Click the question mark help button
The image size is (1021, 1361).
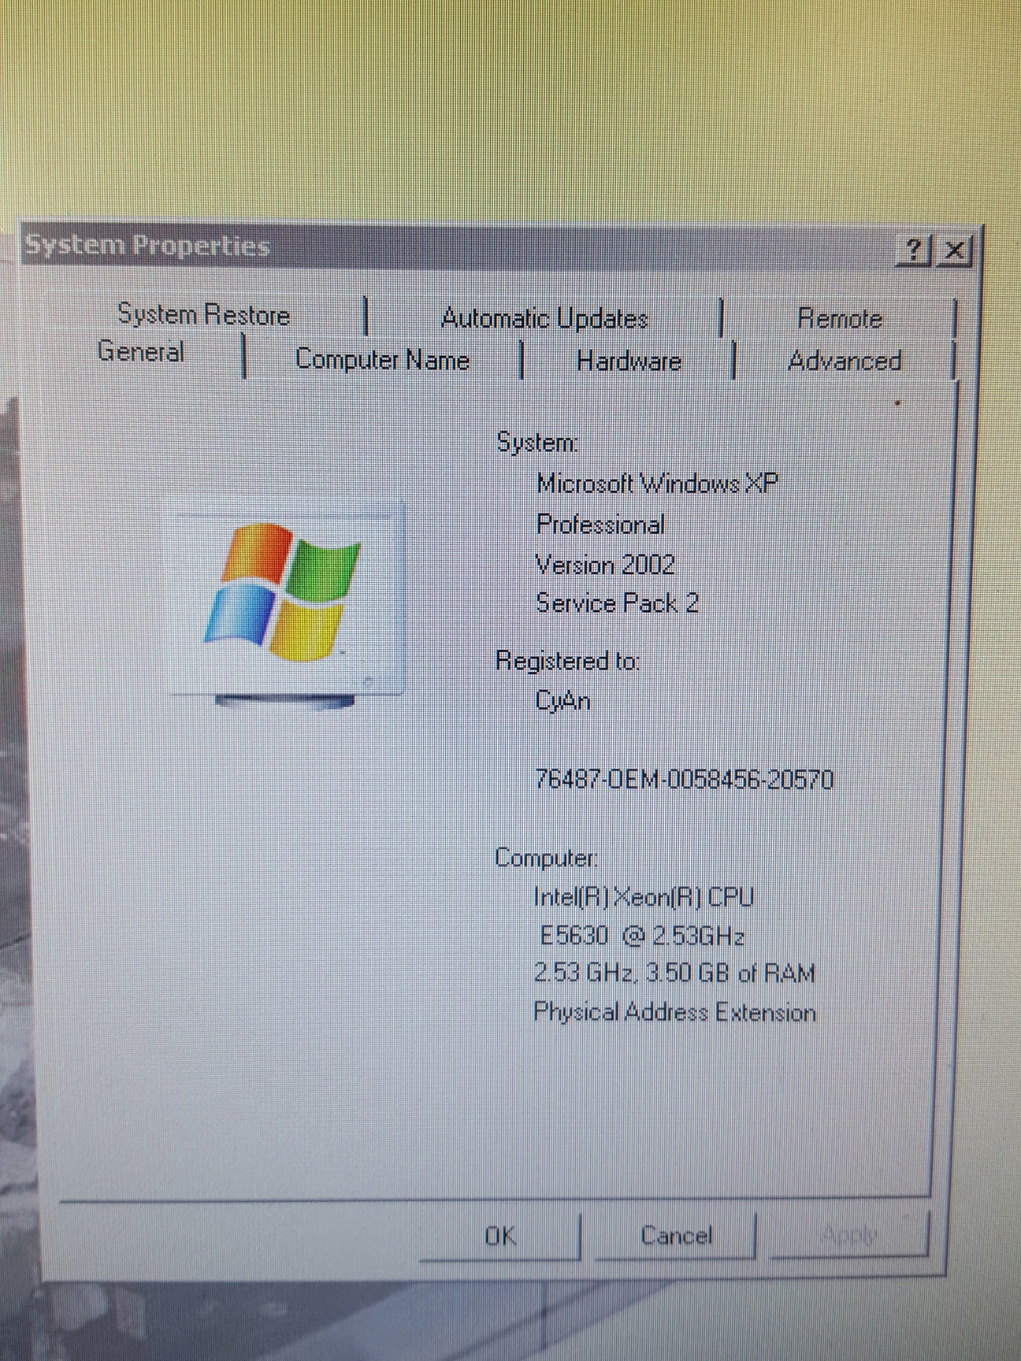913,250
